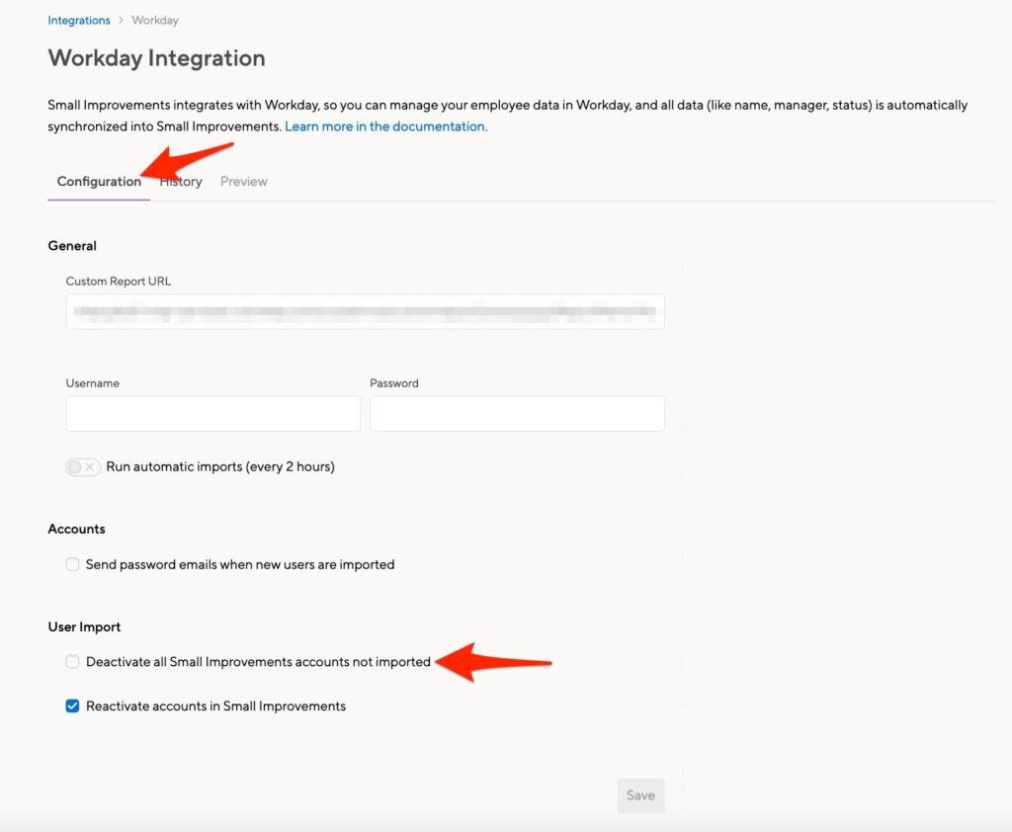Uncheck the Reactivate accounts checkbox
Viewport: 1012px width, 832px height.
point(72,706)
